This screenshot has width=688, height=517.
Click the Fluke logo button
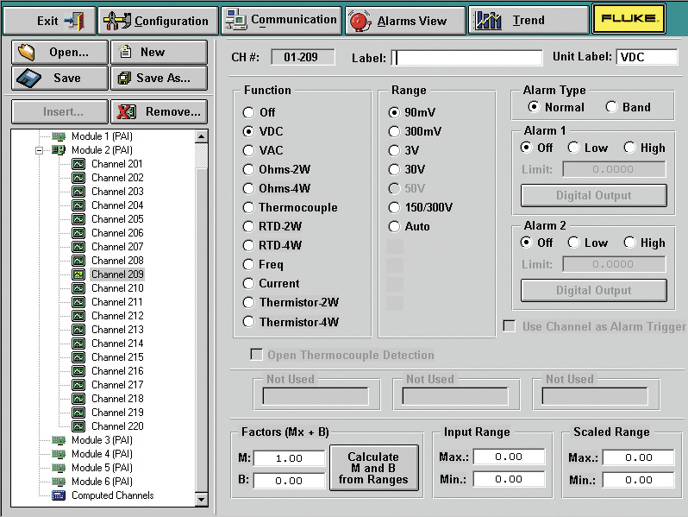629,19
